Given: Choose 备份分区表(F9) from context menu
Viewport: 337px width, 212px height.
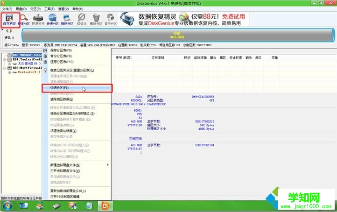Looking at the screenshot, I should coord(77,56).
